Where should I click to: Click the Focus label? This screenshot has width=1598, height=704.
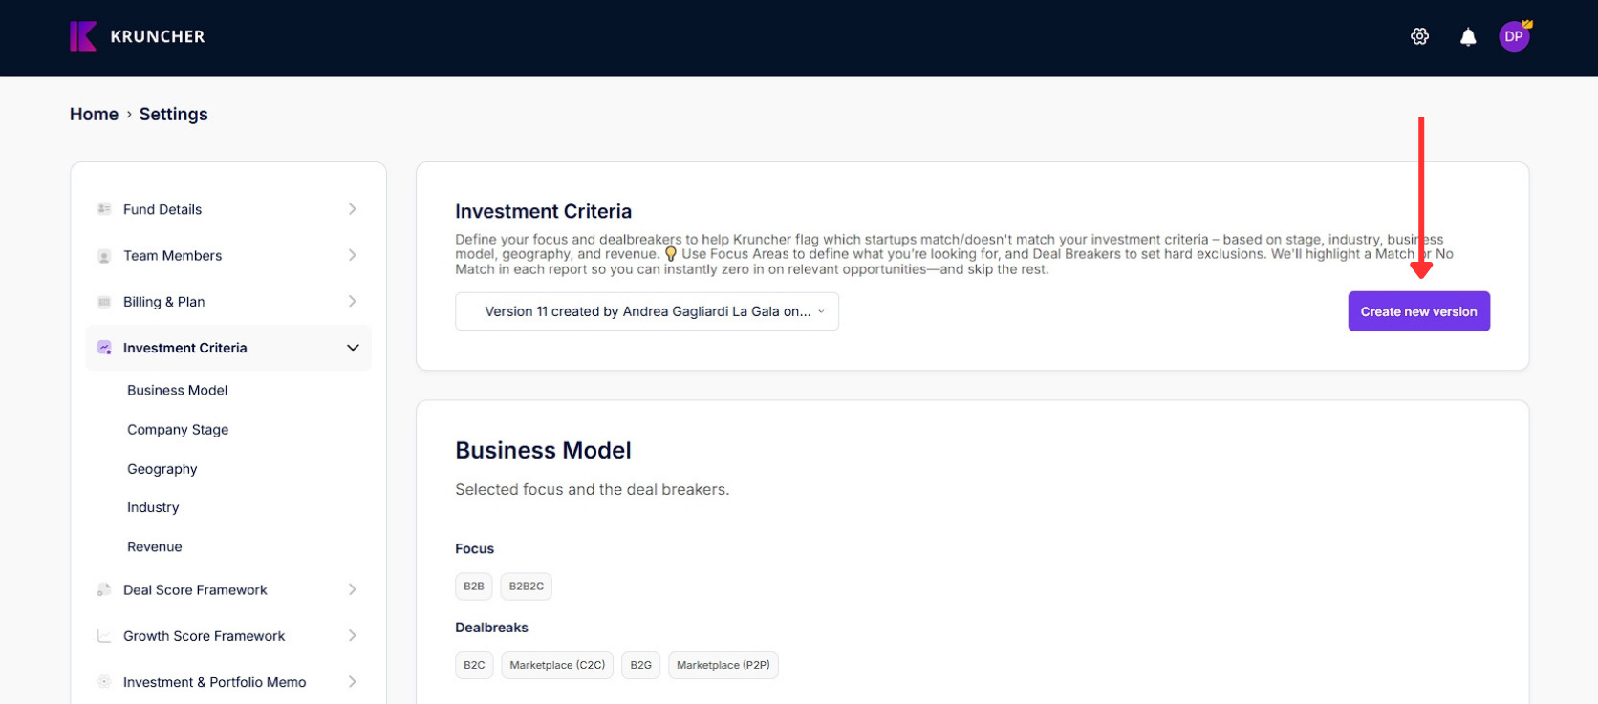coord(474,548)
